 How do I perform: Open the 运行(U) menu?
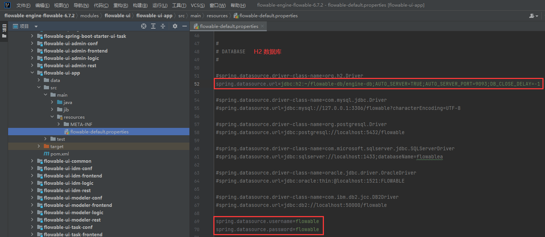coord(160,6)
